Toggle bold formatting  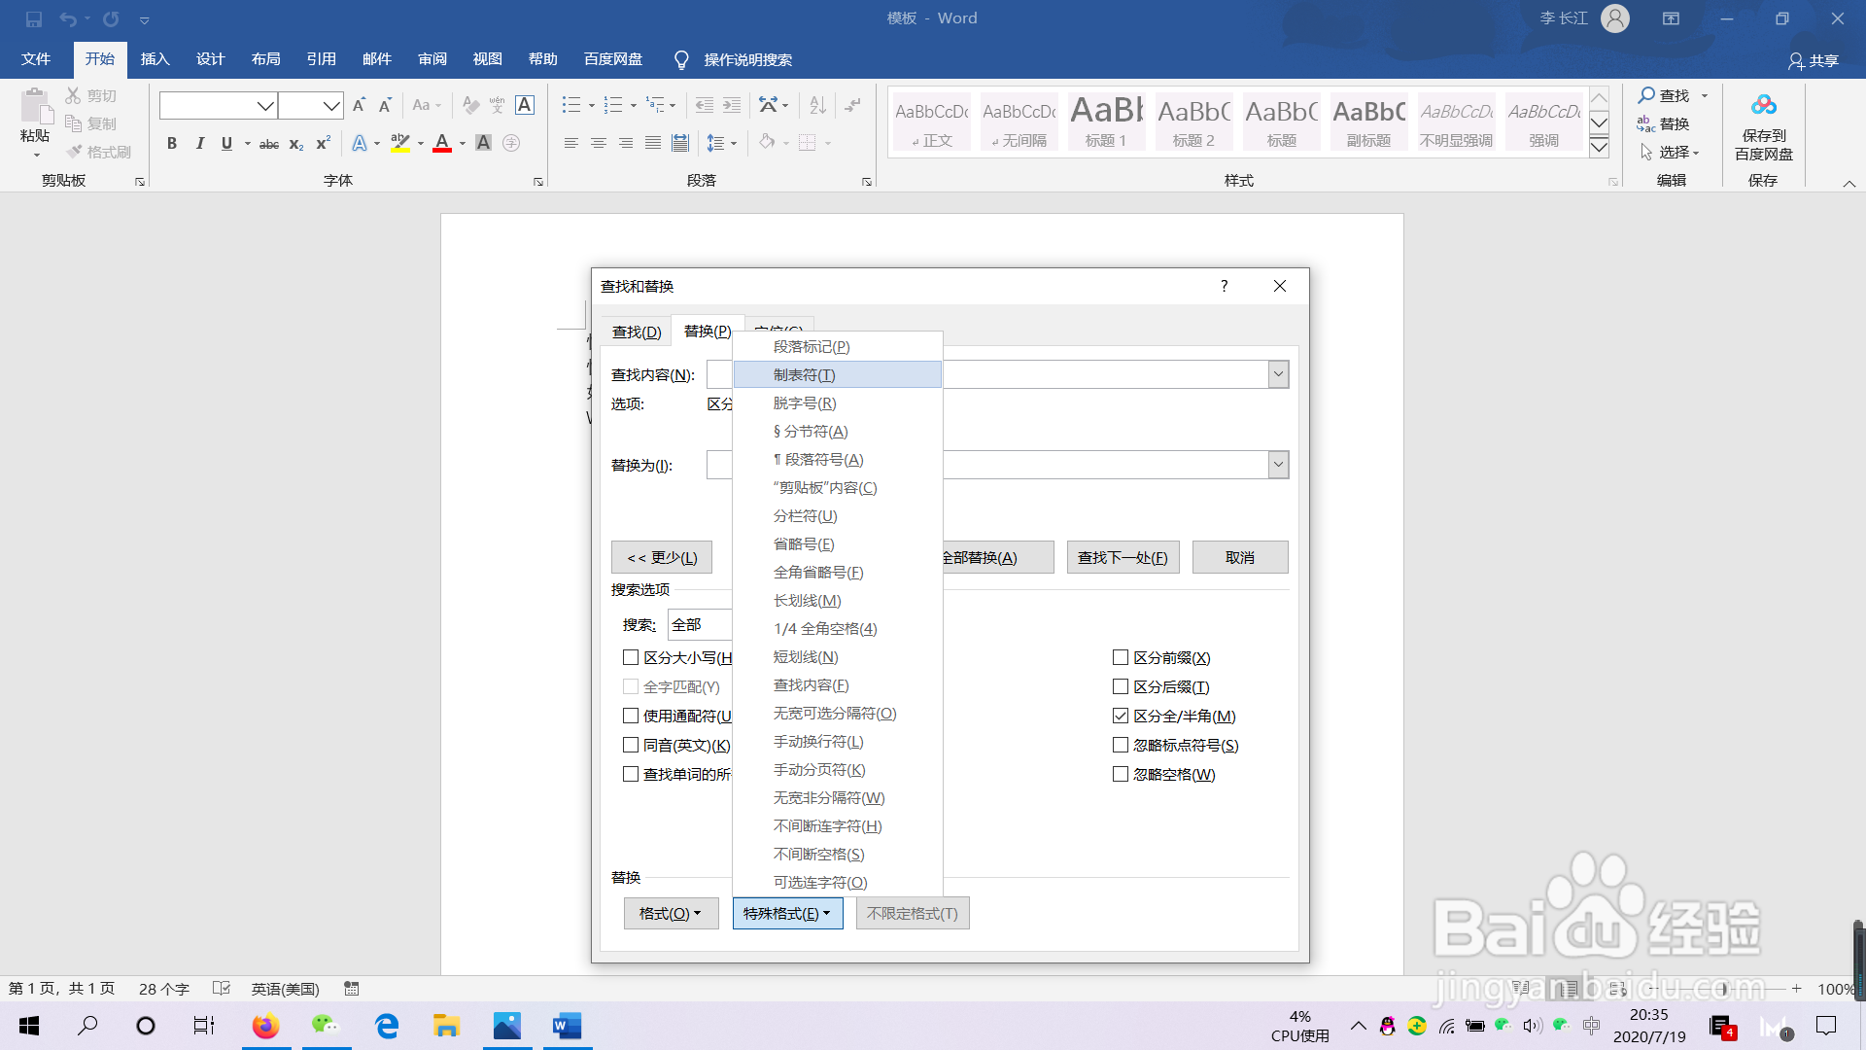pos(172,143)
